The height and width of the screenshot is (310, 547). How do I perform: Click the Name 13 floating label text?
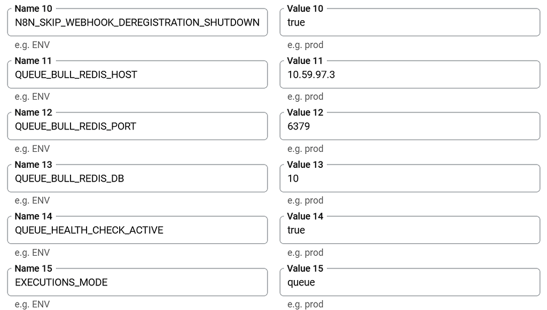33,165
